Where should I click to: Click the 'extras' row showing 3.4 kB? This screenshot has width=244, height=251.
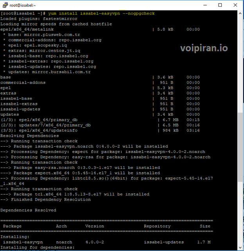(100, 93)
